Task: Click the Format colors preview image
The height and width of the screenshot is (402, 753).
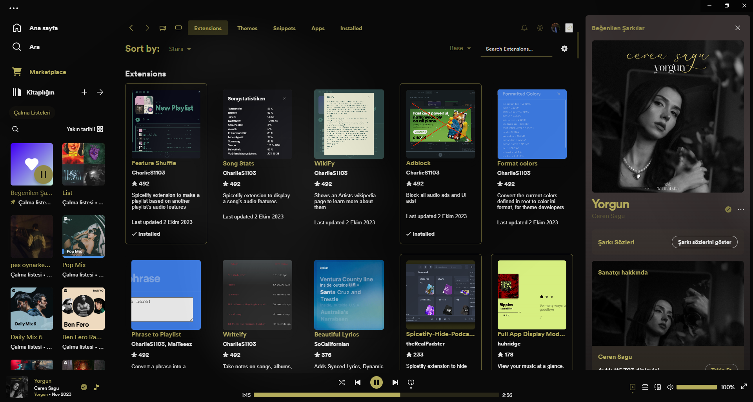Action: click(x=532, y=124)
